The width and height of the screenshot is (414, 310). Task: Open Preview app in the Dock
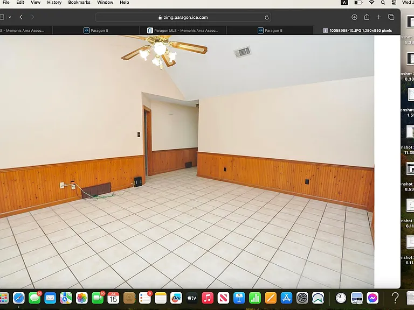tap(357, 298)
